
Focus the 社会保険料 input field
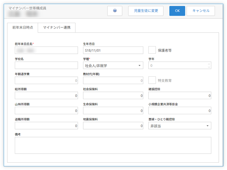point(113,96)
